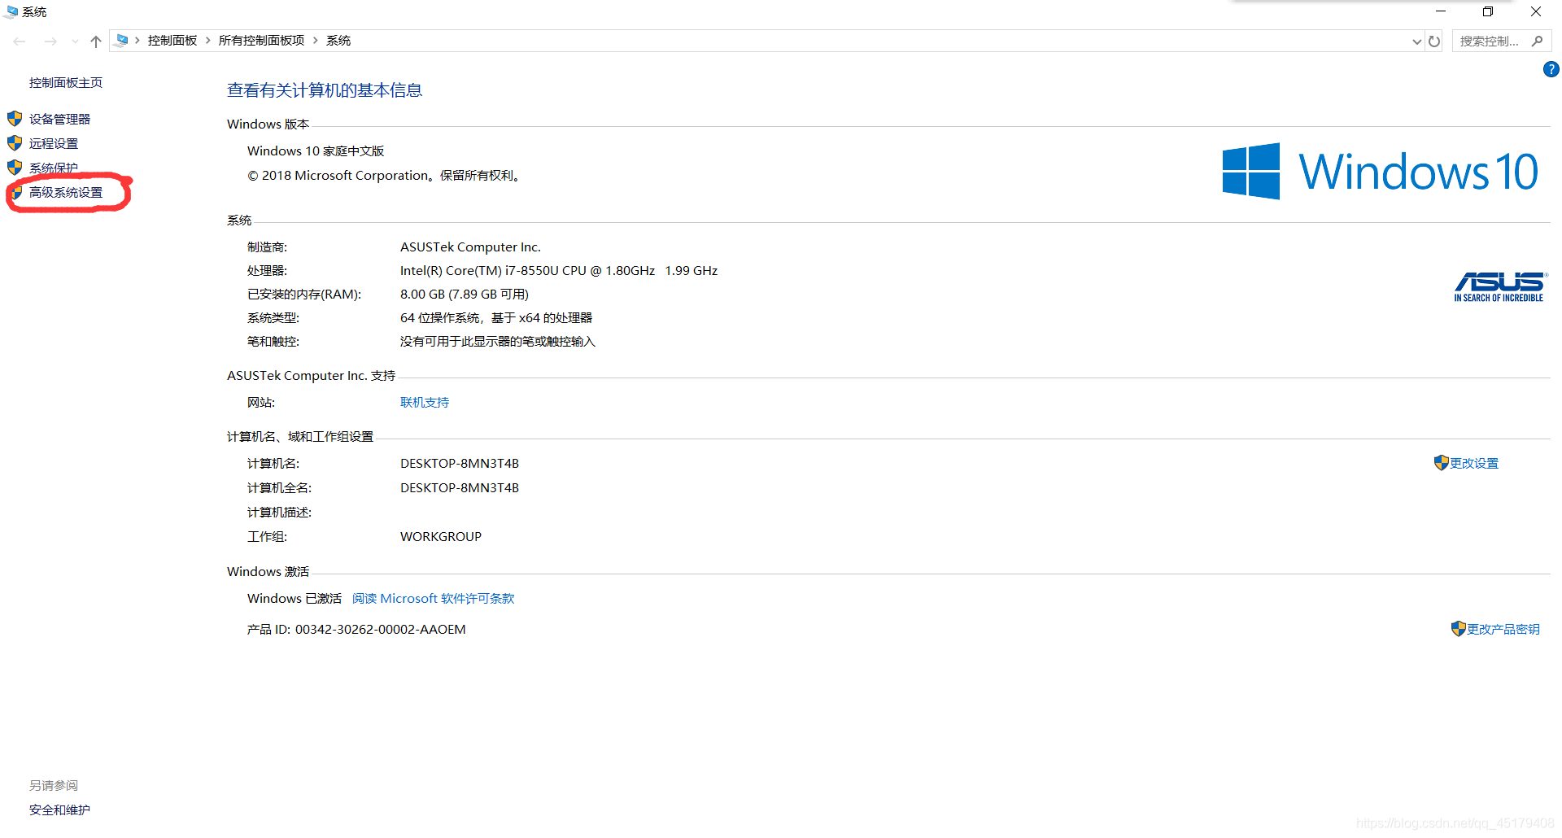Click ASUSTek Computer Inc. manufacturer value
The height and width of the screenshot is (838, 1562).
470,247
